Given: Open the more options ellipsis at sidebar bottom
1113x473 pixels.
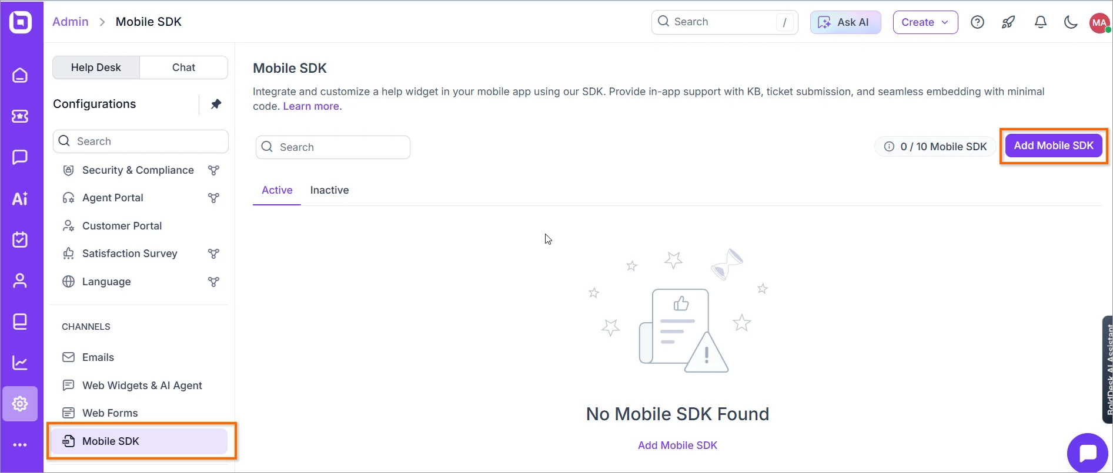Looking at the screenshot, I should click(20, 444).
